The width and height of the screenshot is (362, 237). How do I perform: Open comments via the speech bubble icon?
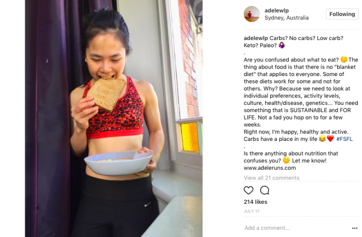[265, 190]
